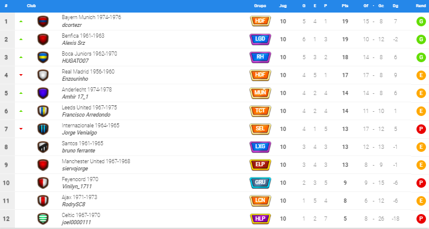The width and height of the screenshot is (429, 229).
Task: Open the Benfica 1961-1963 club name
Action: 83,36
